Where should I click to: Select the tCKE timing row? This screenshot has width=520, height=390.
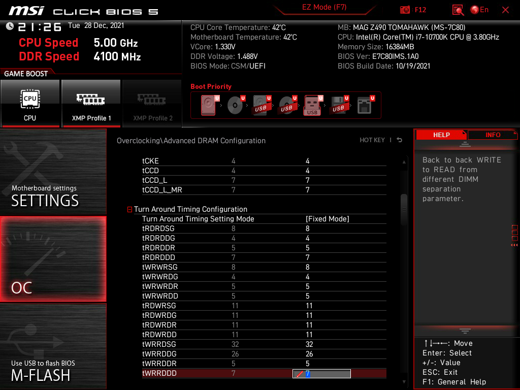[x=264, y=161]
